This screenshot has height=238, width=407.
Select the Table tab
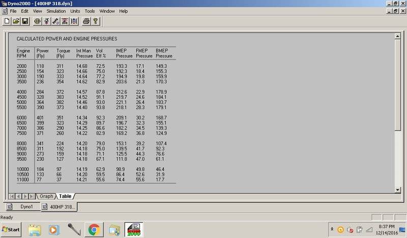[x=65, y=196]
